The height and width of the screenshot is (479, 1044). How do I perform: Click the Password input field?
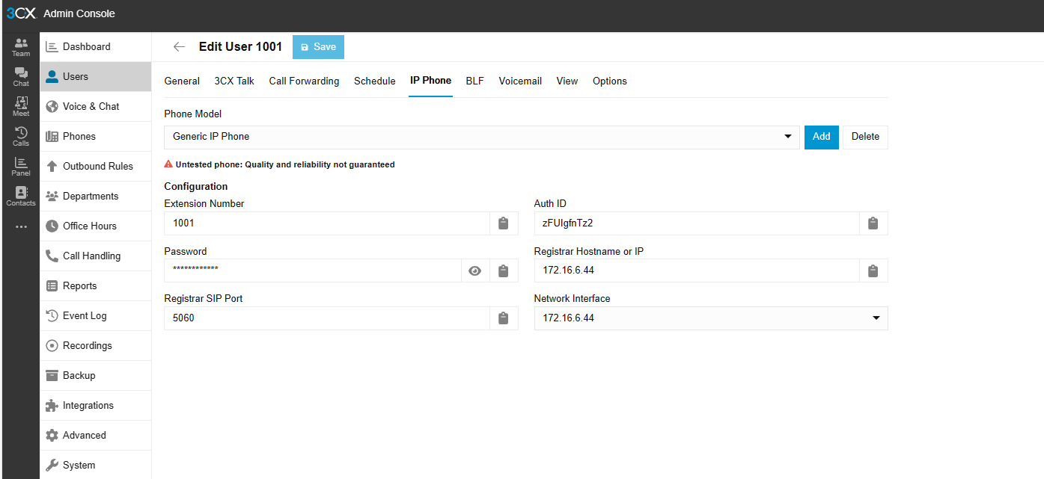coord(313,271)
